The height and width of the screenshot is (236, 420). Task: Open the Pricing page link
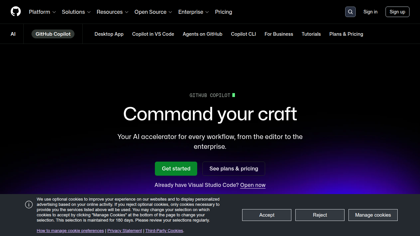[223, 12]
